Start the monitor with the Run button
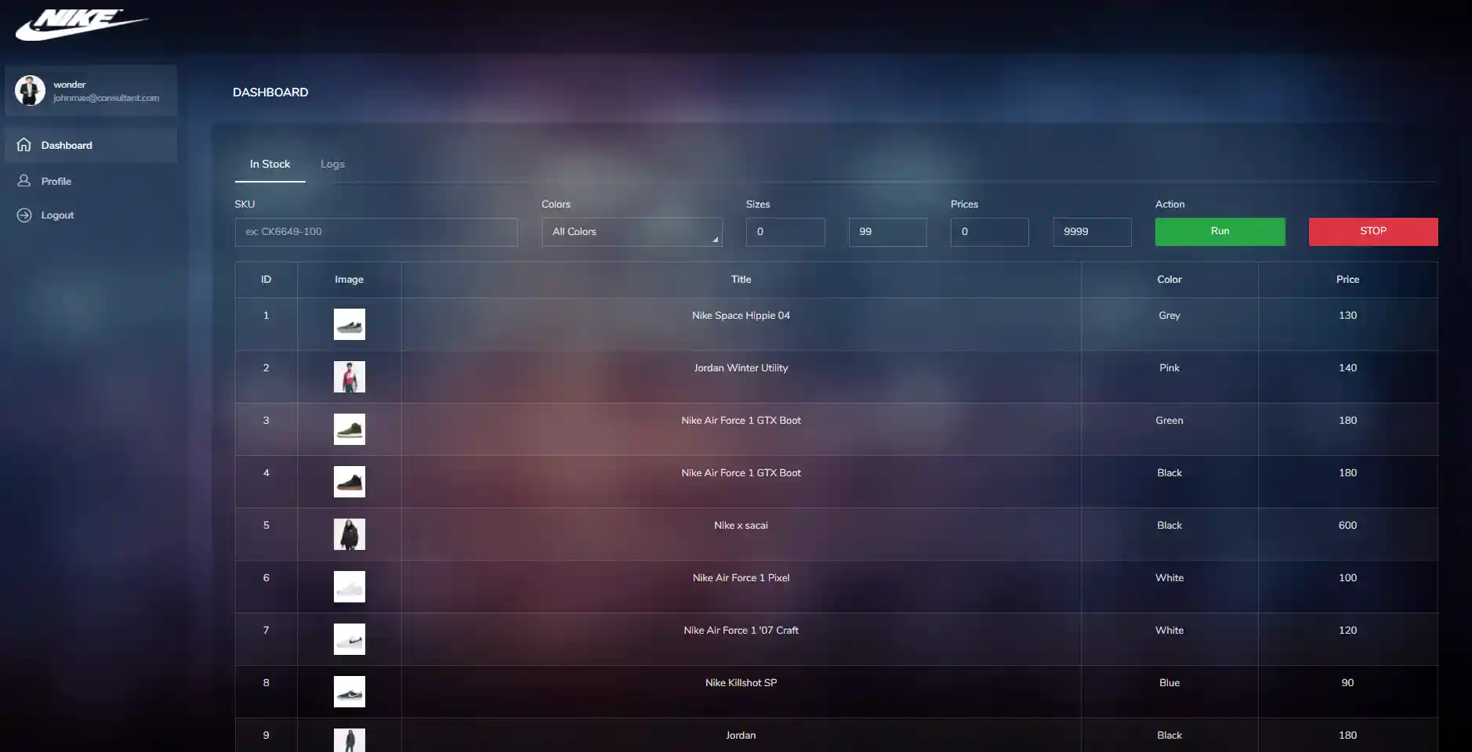1472x752 pixels. click(x=1220, y=232)
